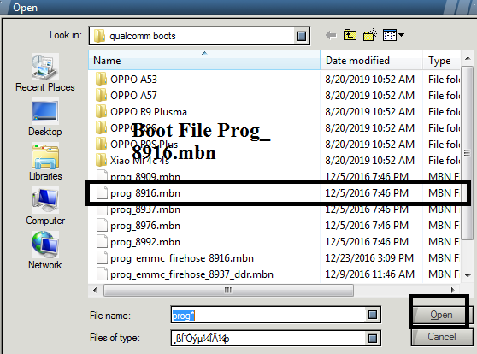Open Computer location
This screenshot has width=477, height=354.
click(45, 206)
